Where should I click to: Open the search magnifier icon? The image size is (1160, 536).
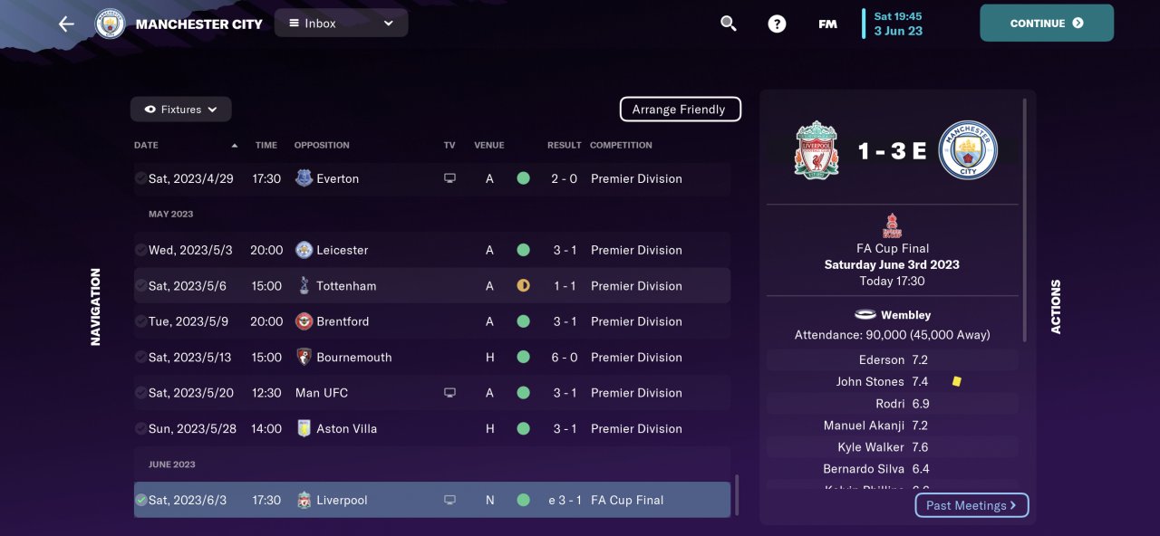tap(729, 24)
